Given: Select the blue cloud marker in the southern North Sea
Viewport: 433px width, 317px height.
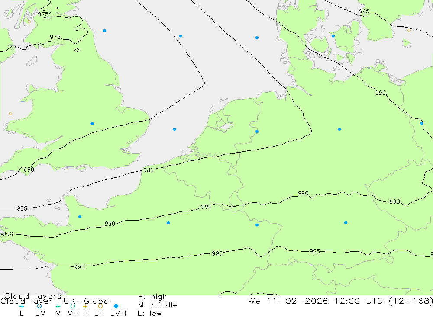Looking at the screenshot, I should [x=174, y=129].
